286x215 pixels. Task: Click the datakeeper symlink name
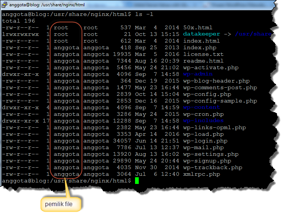tap(202, 34)
